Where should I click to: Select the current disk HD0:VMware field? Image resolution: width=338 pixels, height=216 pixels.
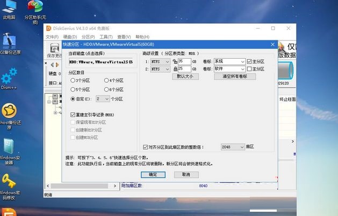coord(102,62)
